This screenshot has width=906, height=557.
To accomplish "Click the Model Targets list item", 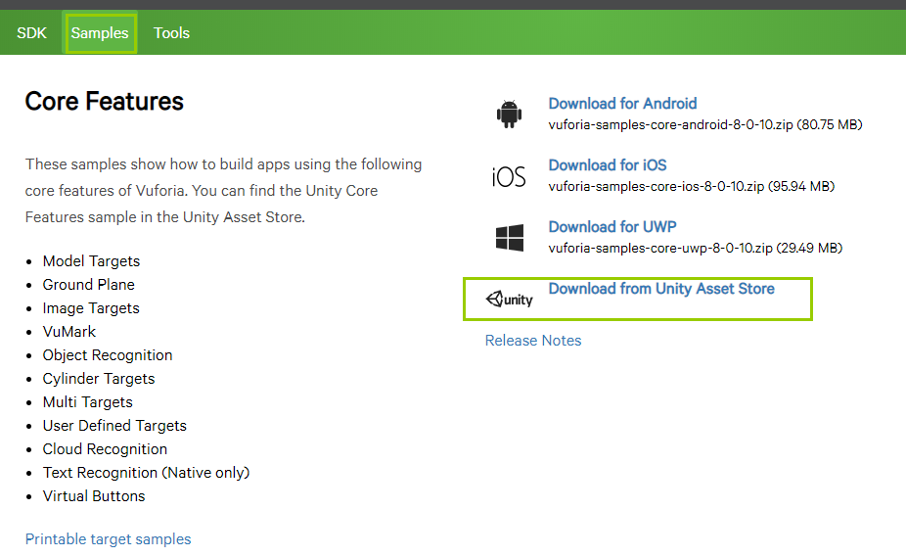I will (91, 261).
